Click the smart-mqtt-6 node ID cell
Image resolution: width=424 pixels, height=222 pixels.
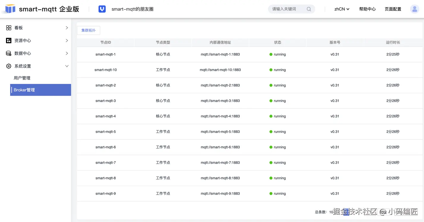[x=105, y=147]
